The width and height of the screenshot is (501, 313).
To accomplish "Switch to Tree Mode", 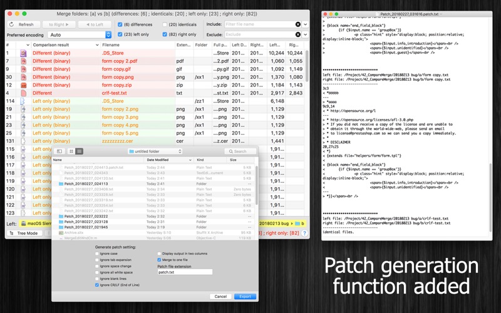I will pos(24,233).
